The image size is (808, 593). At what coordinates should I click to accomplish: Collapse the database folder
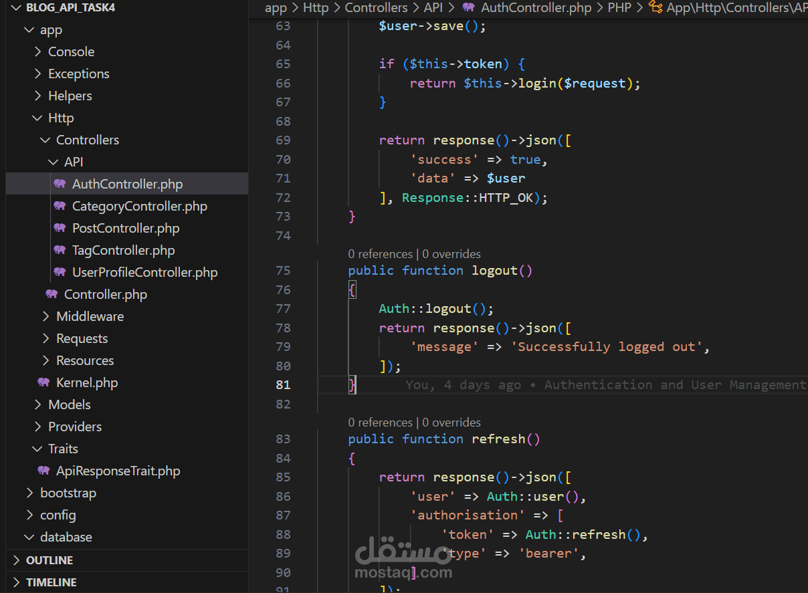pyautogui.click(x=29, y=537)
